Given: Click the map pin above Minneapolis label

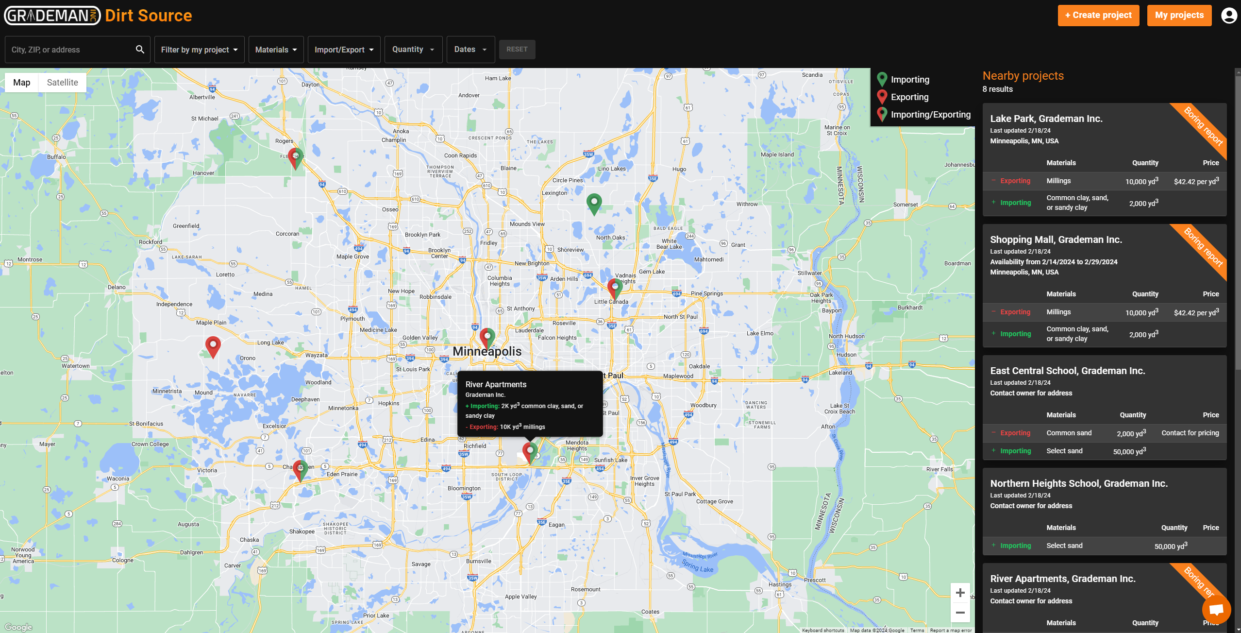Looking at the screenshot, I should point(487,339).
